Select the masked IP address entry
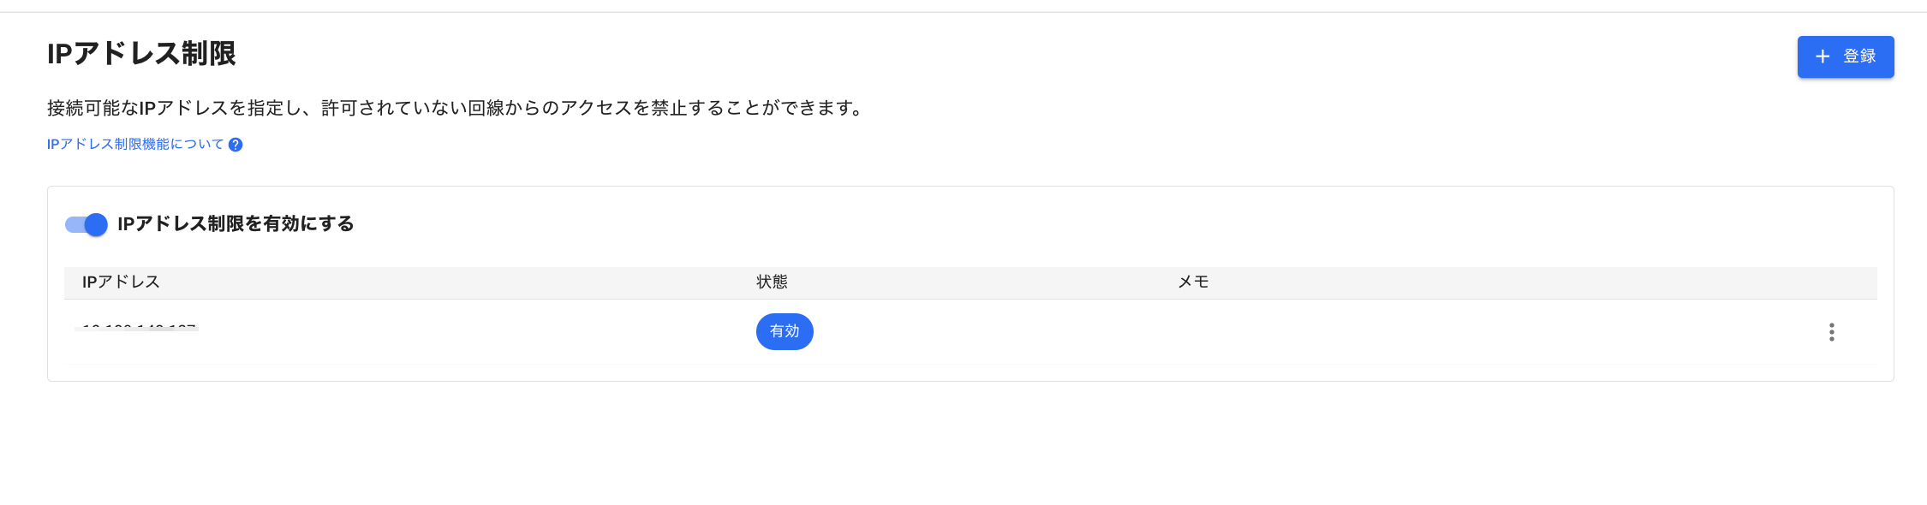Screen dimensions: 1927x505 click(137, 329)
